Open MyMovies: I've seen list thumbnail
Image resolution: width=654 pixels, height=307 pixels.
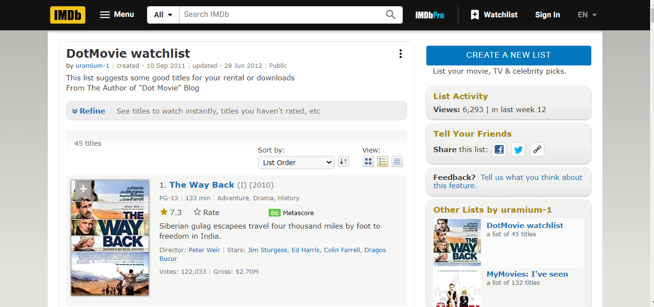[457, 288]
